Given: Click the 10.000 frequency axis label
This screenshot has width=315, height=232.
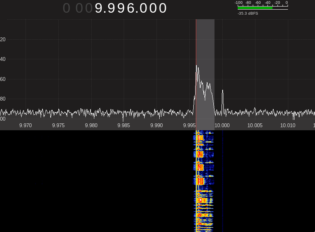Looking at the screenshot, I should [x=222, y=125].
